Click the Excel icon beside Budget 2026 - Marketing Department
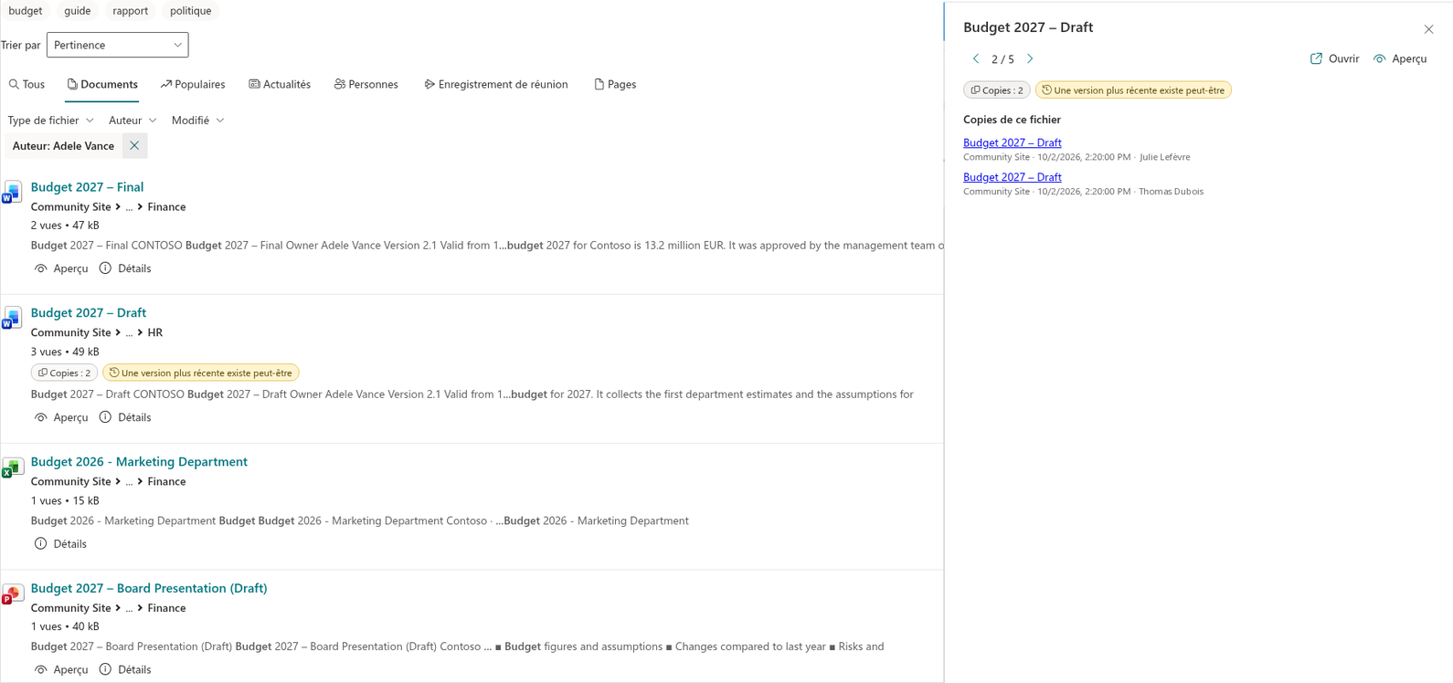Image resolution: width=1453 pixels, height=683 pixels. (12, 468)
